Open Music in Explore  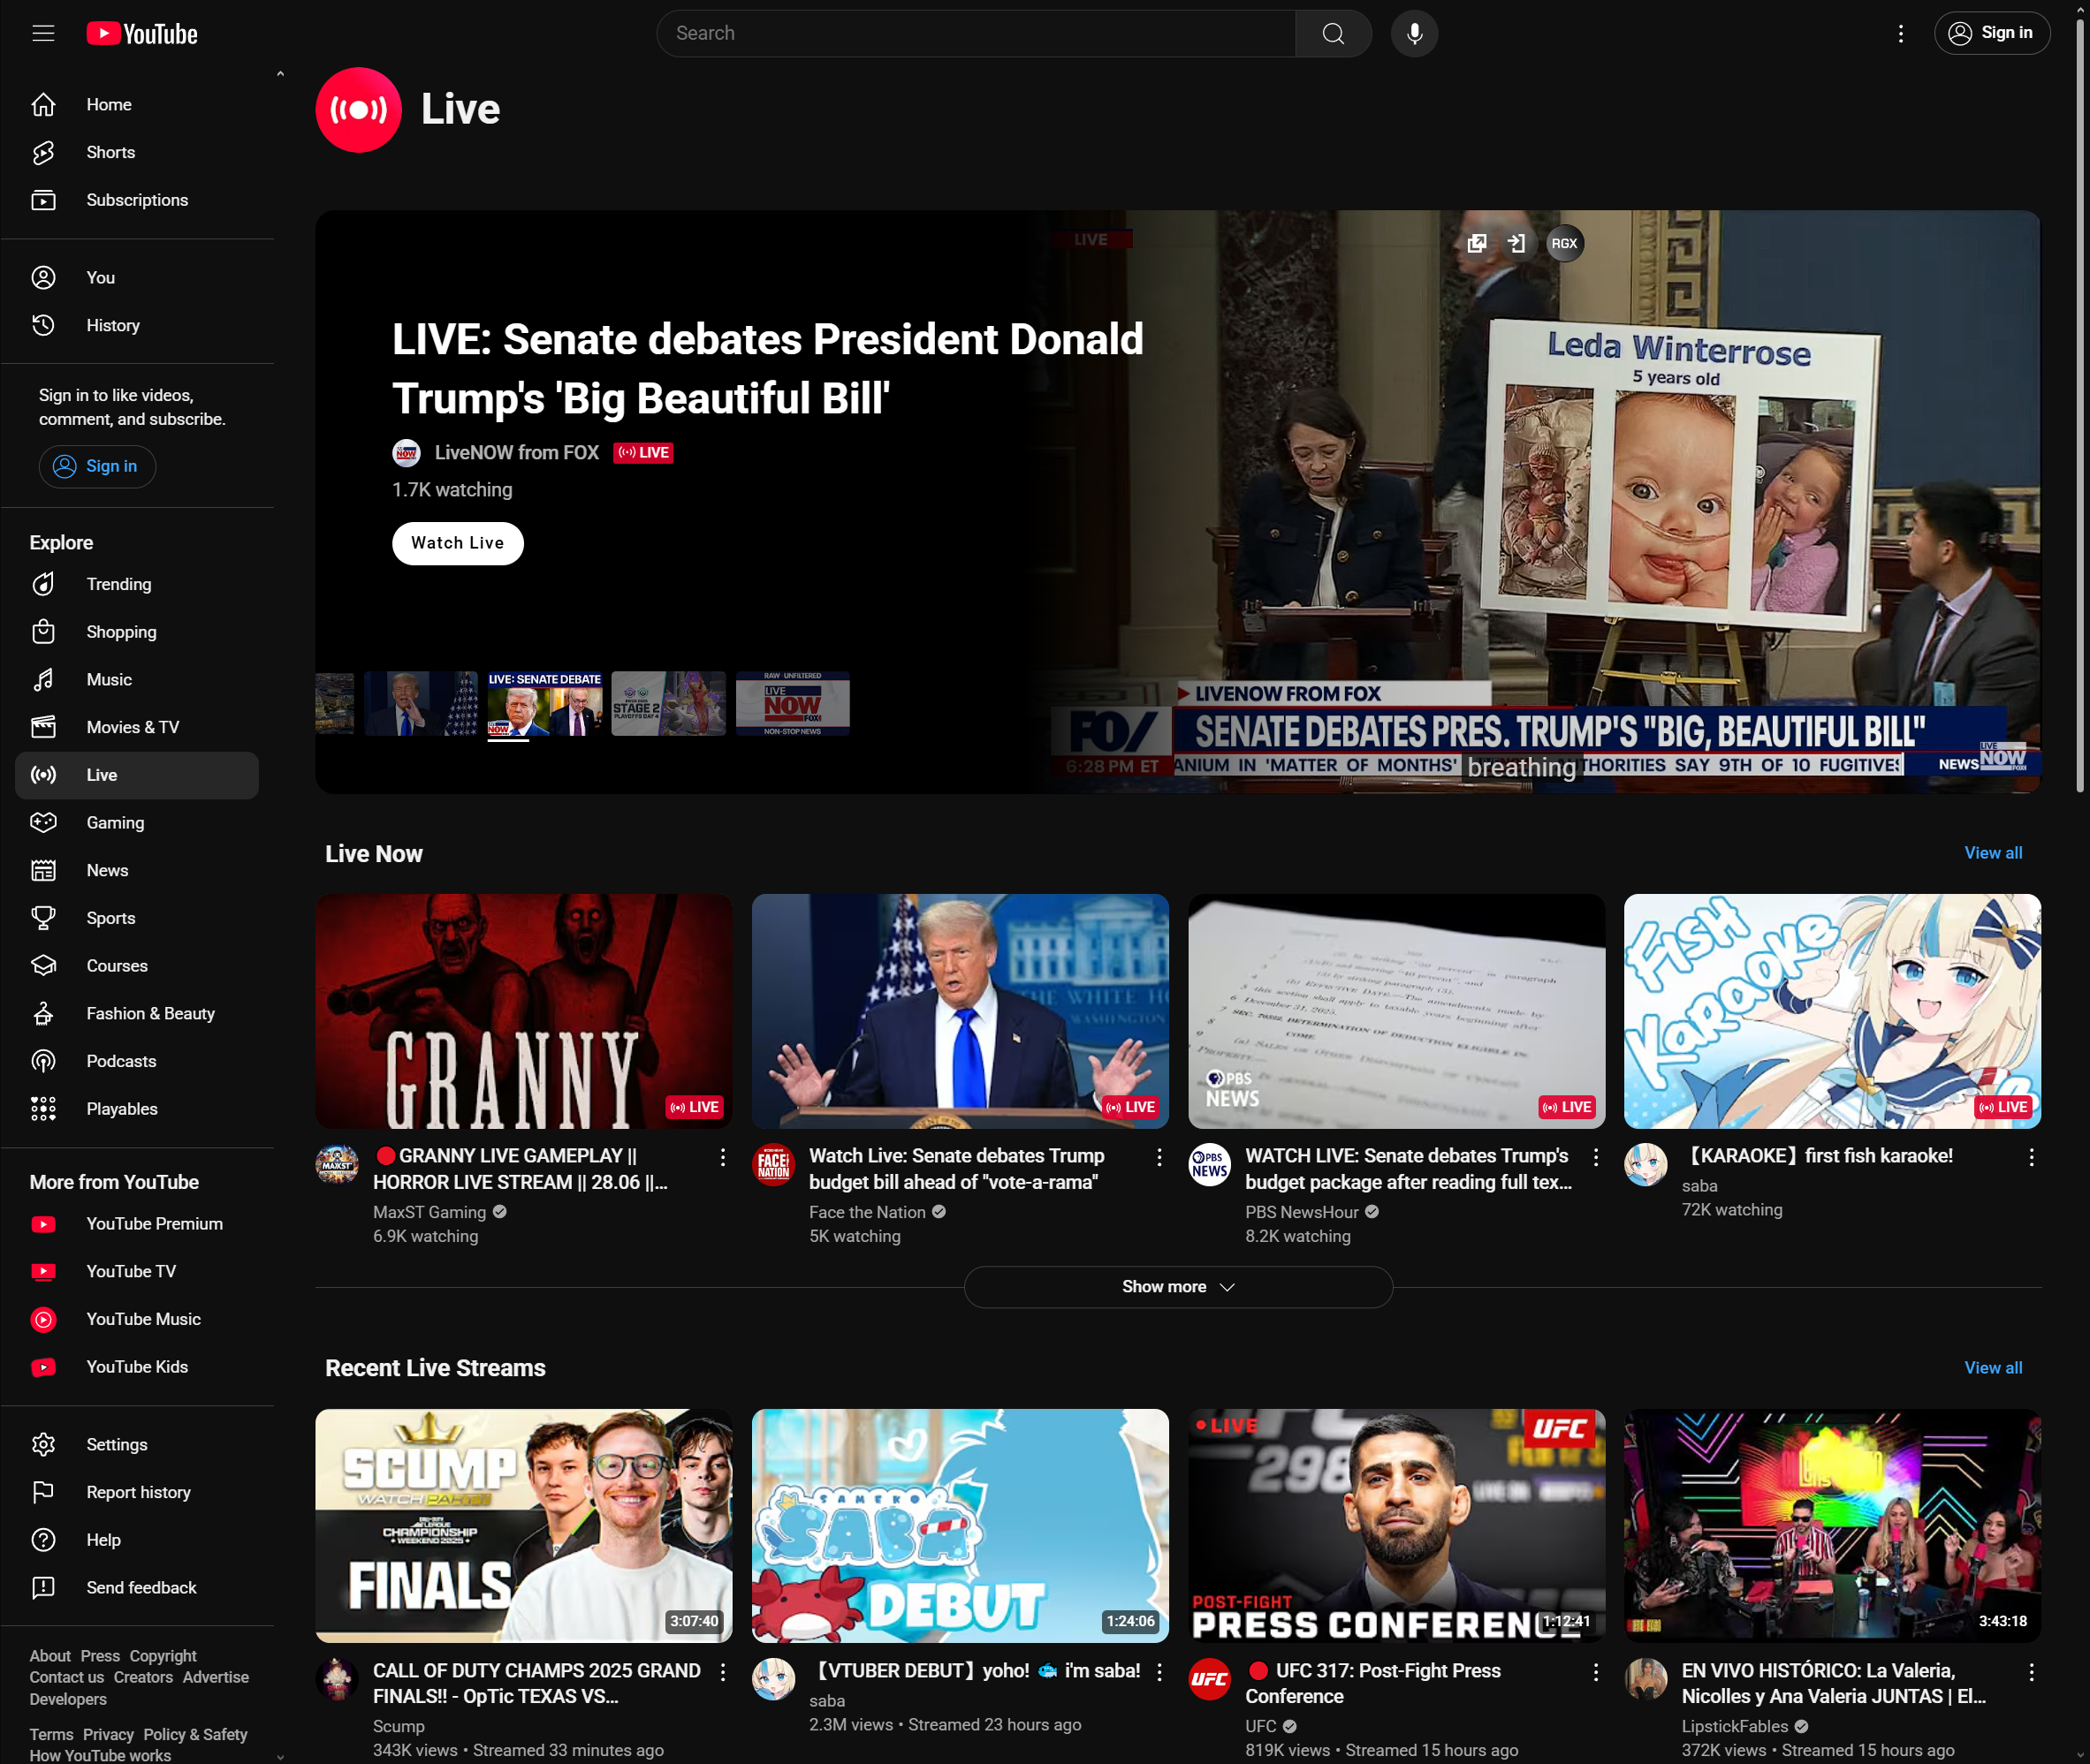pyautogui.click(x=137, y=680)
